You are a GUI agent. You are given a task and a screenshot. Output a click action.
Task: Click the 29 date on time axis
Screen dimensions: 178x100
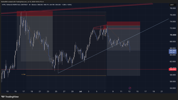click(72, 91)
